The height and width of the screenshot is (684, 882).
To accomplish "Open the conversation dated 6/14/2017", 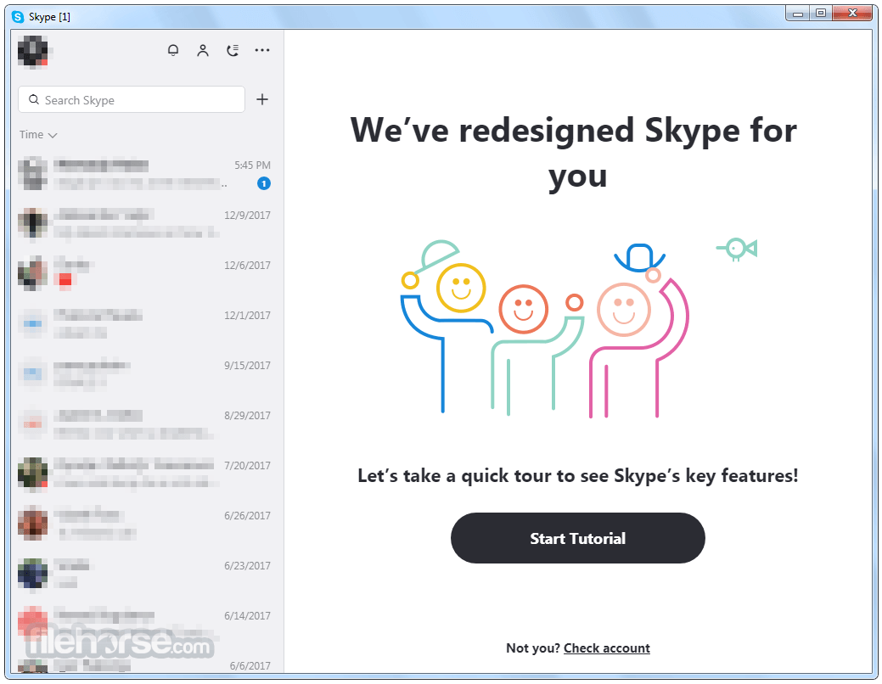I will [x=148, y=625].
